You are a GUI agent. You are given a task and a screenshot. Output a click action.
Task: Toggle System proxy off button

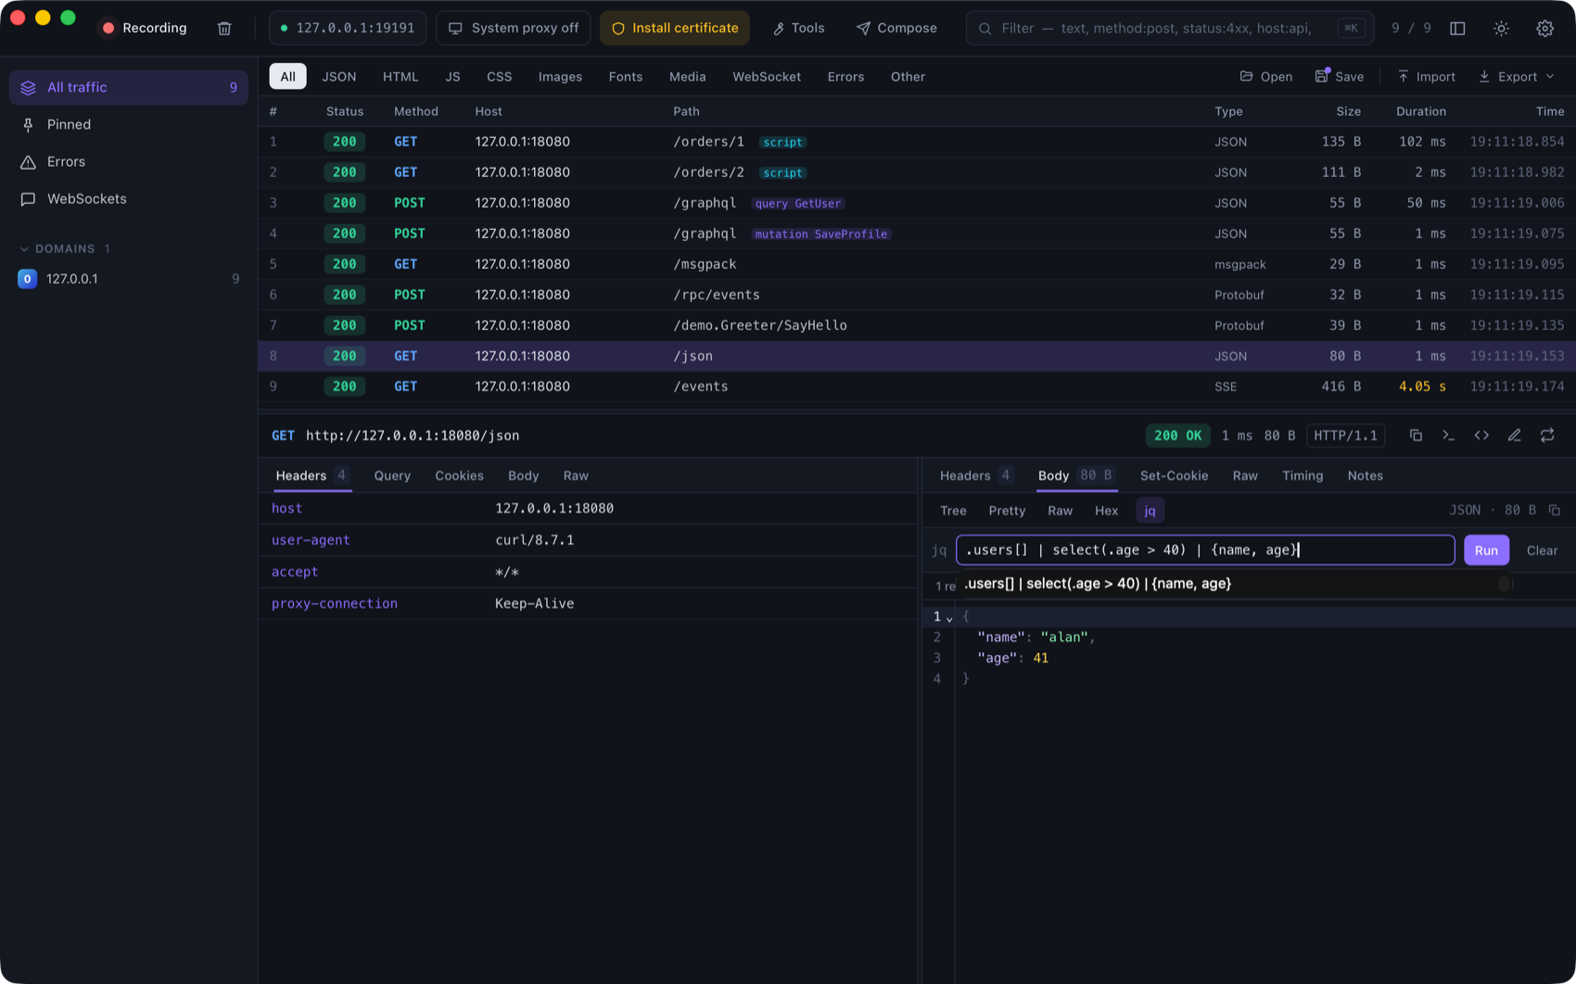tap(514, 28)
